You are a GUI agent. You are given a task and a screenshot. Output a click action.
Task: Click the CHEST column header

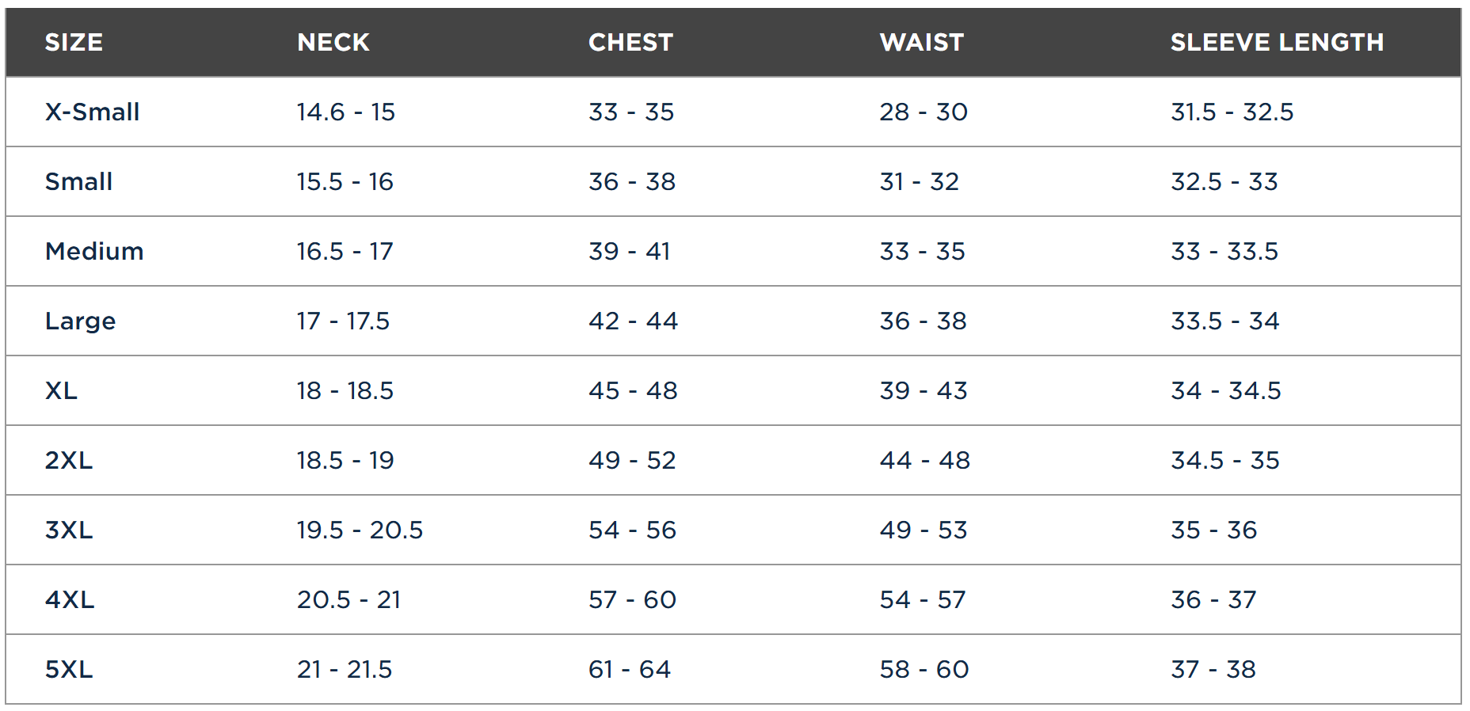630,42
